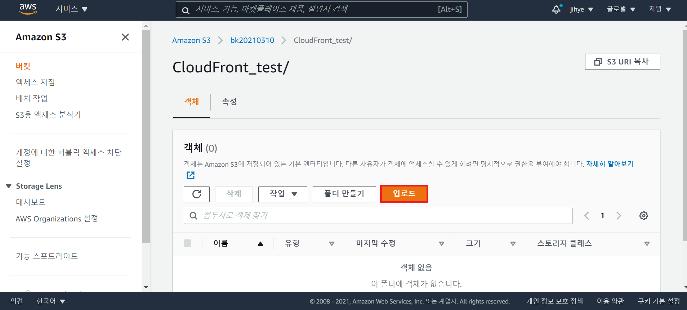Open 대시보드 under Storage Lens
Viewport: 687px width, 310px height.
(31, 202)
